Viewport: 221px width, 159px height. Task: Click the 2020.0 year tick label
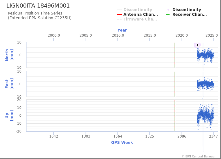pos(182,35)
